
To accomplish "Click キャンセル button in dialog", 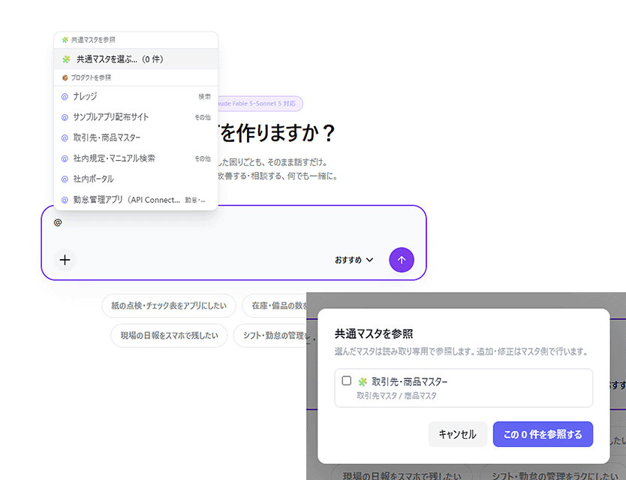I will click(x=458, y=434).
